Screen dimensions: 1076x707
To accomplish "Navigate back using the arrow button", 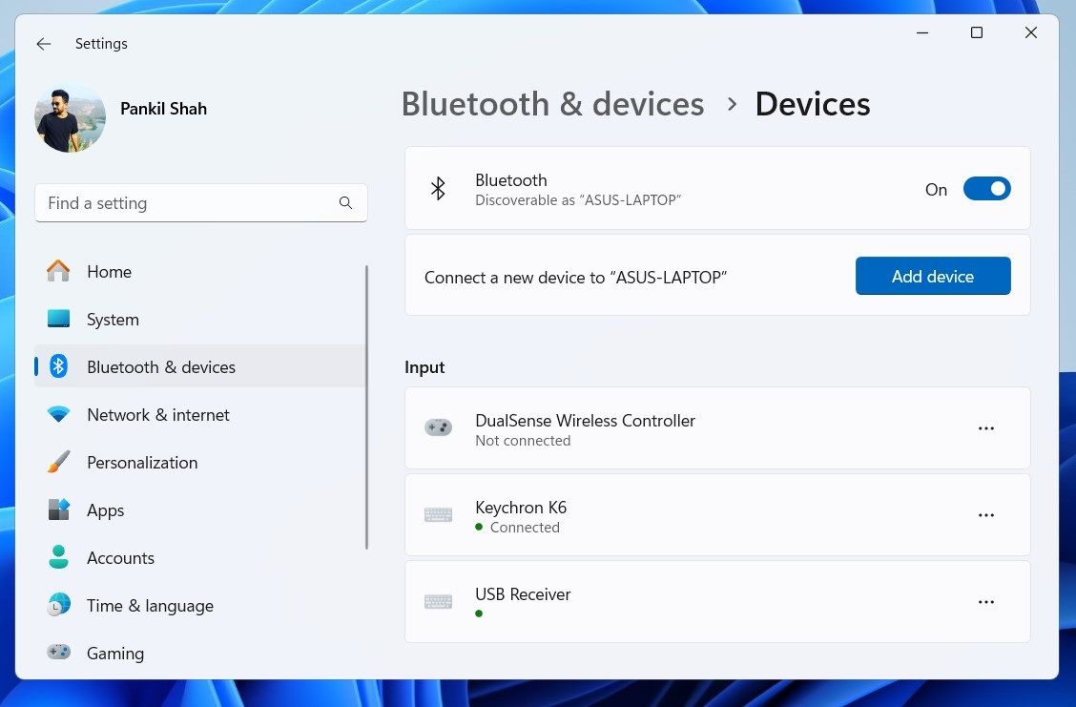I will 43,43.
